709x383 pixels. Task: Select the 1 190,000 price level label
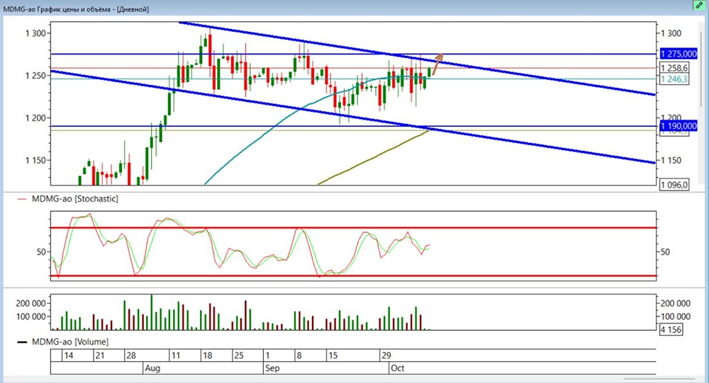[679, 126]
